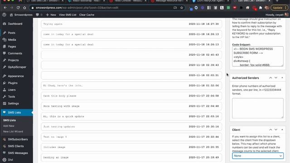Screen dimensions: 290x163
Task: Click the Dashboard gauge icon
Action: point(5,24)
